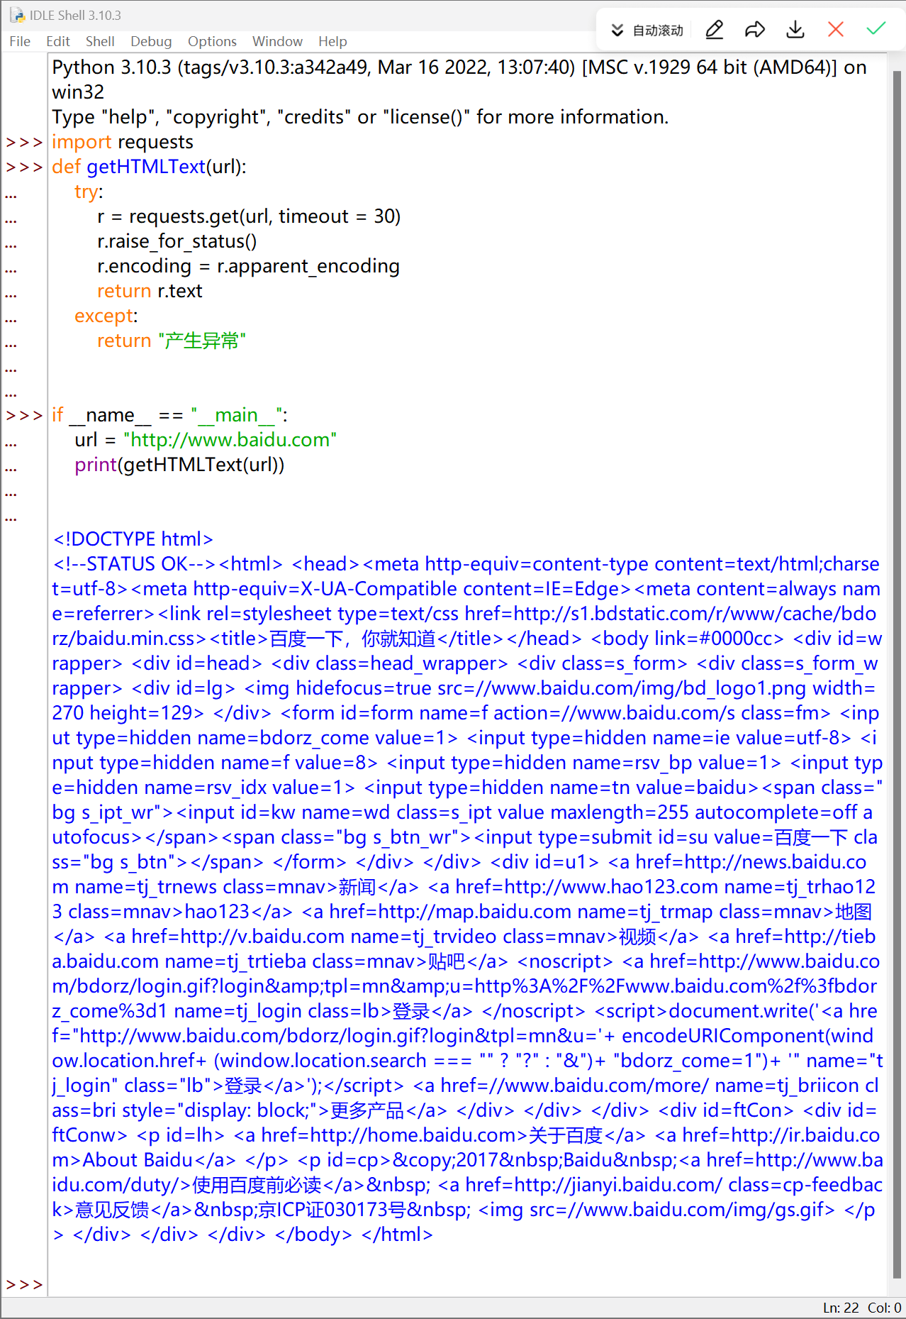This screenshot has width=906, height=1319.
Task: Click 'Col: 0' in the status bar
Action: (884, 1308)
